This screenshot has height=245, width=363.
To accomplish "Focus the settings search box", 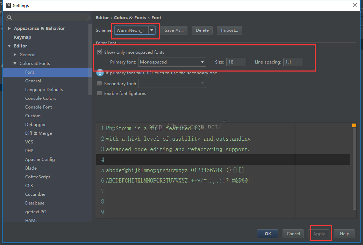I will [48, 17].
